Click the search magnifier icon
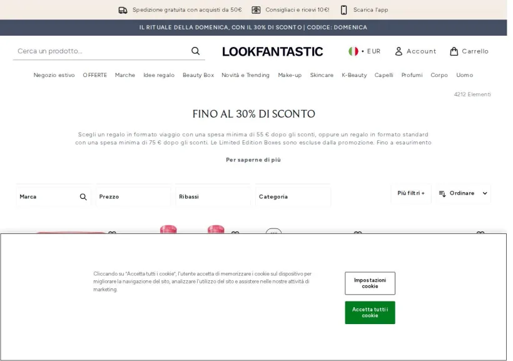Screen dimensions: 513x361 (x=195, y=51)
